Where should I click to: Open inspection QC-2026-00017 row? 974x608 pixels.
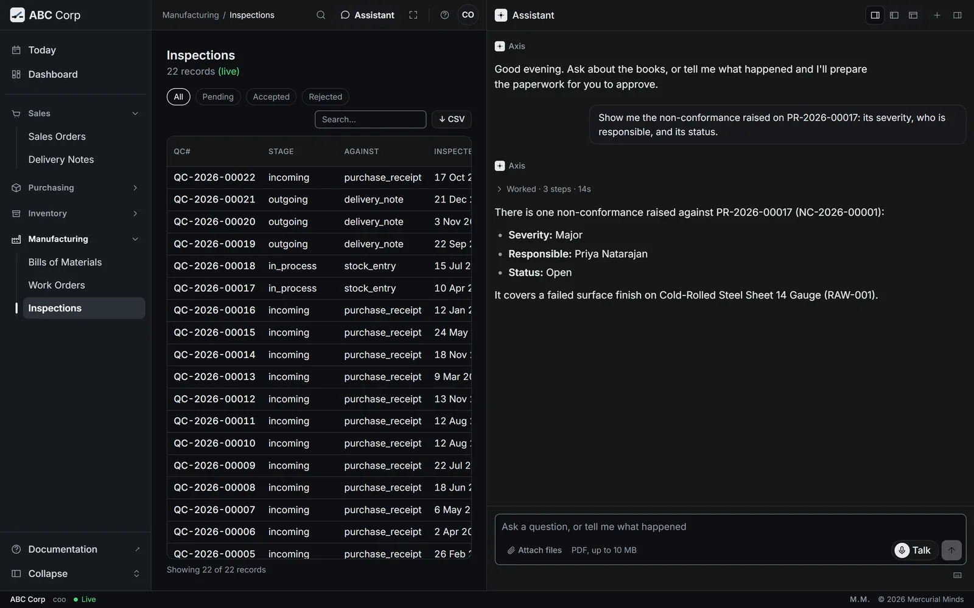click(319, 288)
